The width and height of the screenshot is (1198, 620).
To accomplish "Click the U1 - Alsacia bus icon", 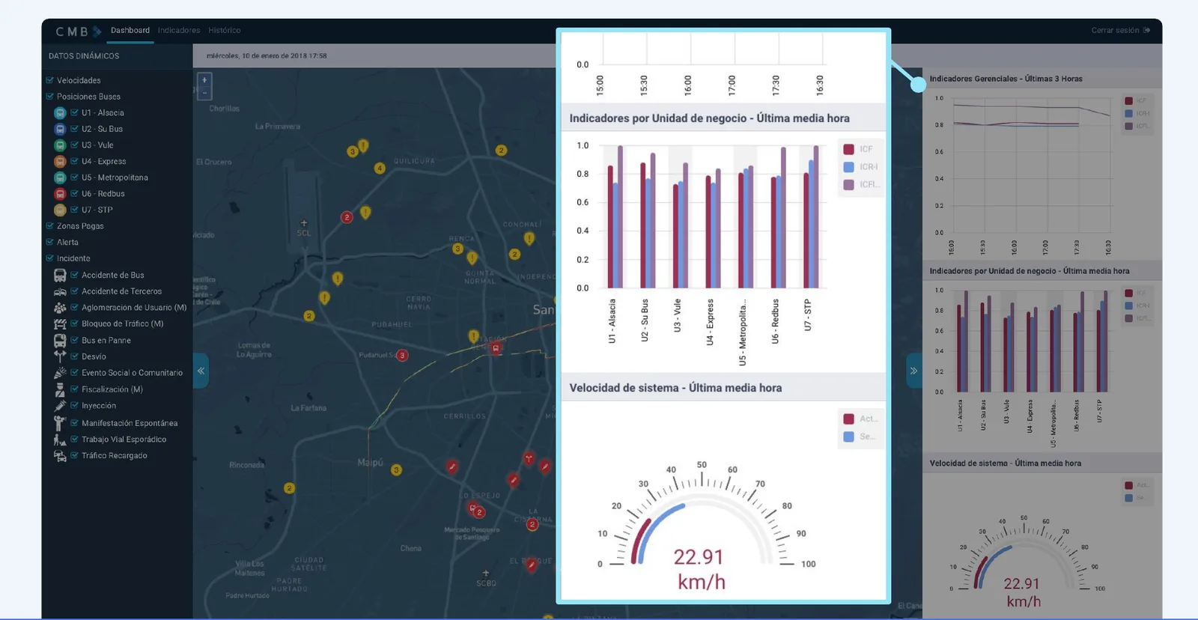I will [60, 113].
